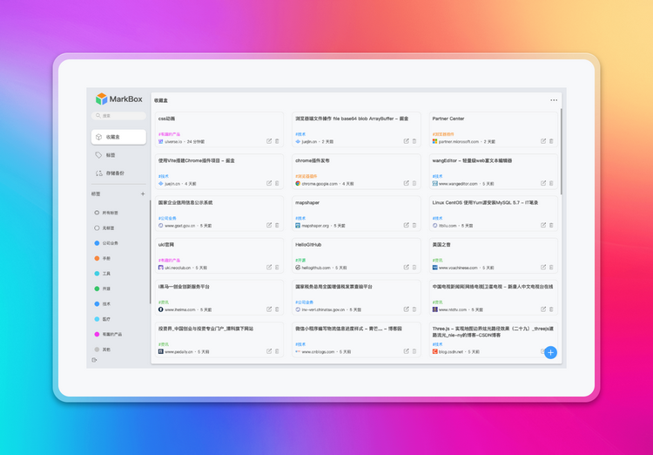Viewport: 653px width, 455px height.
Task: Click www.wangeditor.com domain text
Action: click(458, 184)
